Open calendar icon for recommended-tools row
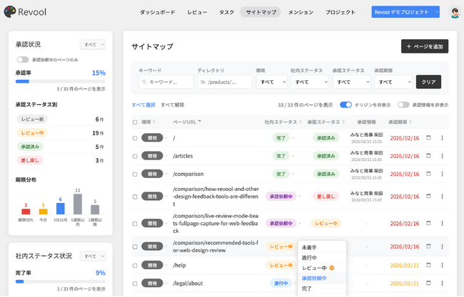This screenshot has height=297, width=464. coord(428,246)
